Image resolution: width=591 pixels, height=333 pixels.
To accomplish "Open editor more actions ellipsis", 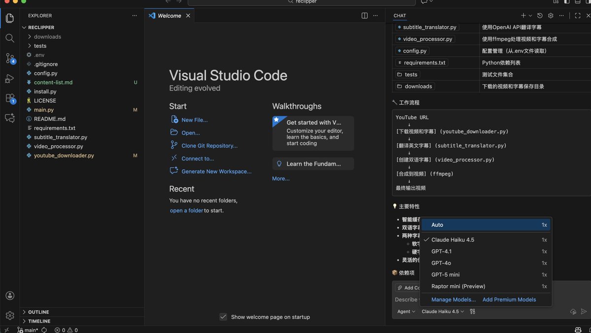I will [376, 15].
